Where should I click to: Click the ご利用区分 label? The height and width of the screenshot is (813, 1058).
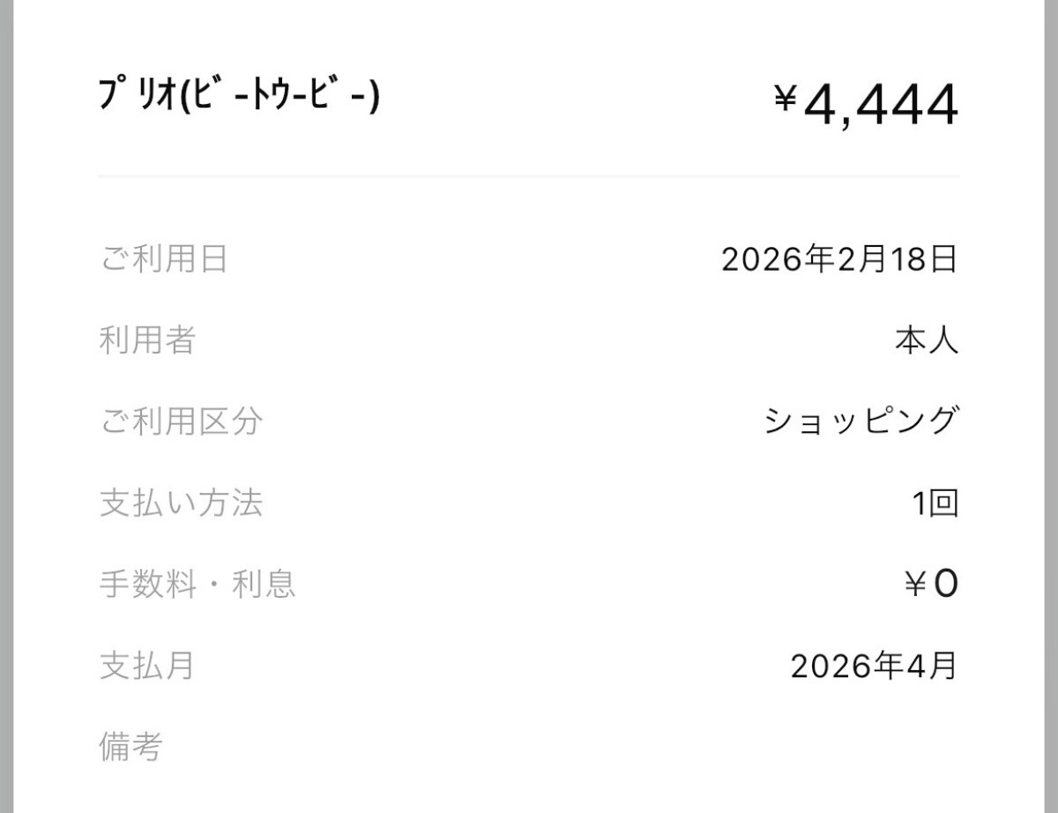180,421
